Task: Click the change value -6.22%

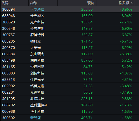Action: (126, 48)
